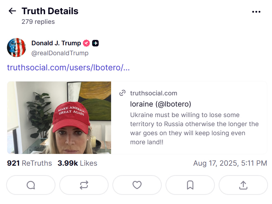The width and height of the screenshot is (272, 204).
Task: Bookmark this post
Action: coord(190,185)
